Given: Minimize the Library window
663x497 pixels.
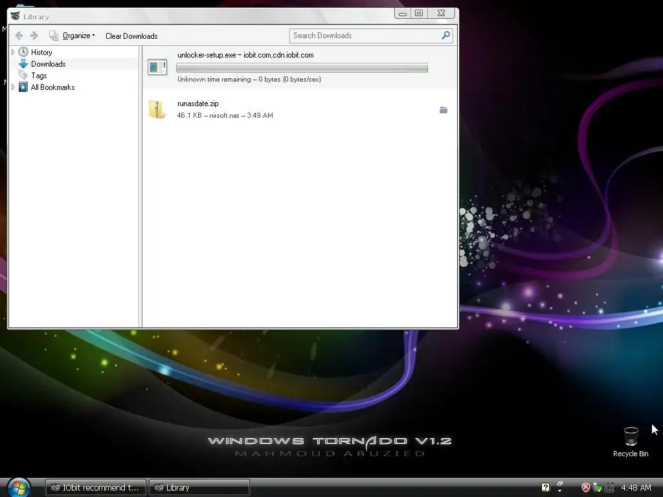Looking at the screenshot, I should point(403,14).
